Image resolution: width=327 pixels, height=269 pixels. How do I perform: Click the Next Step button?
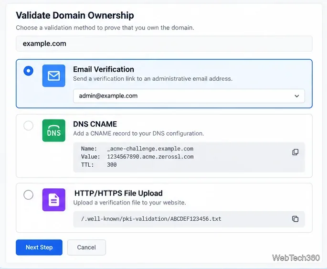click(x=39, y=247)
